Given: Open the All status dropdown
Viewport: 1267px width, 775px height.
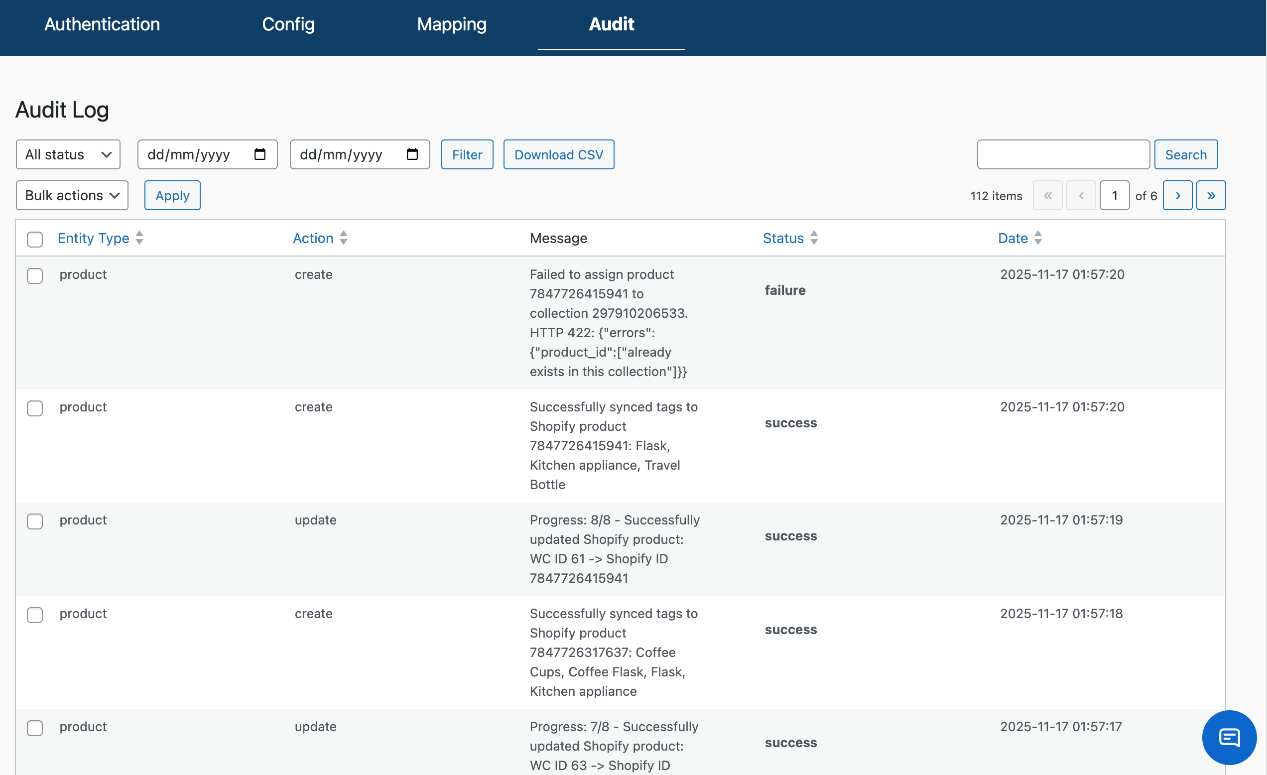Looking at the screenshot, I should coord(68,154).
